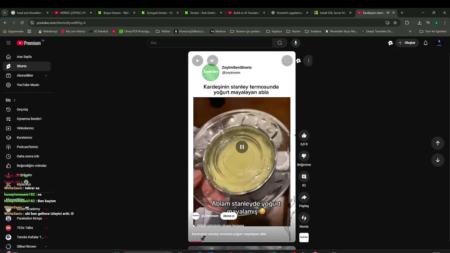The image size is (450, 253).
Task: Open Oynatma listeleri
Action: tap(27, 119)
